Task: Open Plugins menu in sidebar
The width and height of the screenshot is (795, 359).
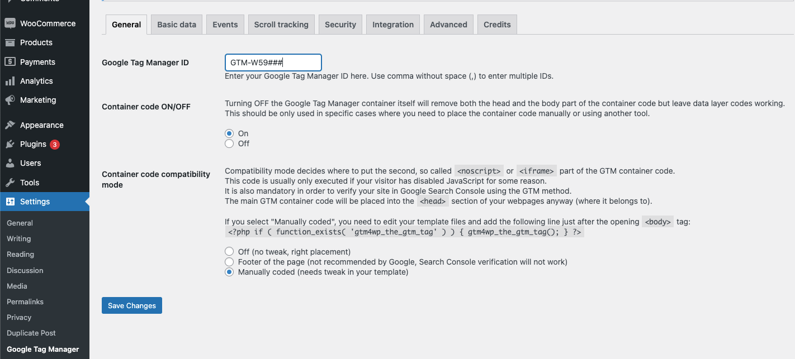Action: pos(45,144)
